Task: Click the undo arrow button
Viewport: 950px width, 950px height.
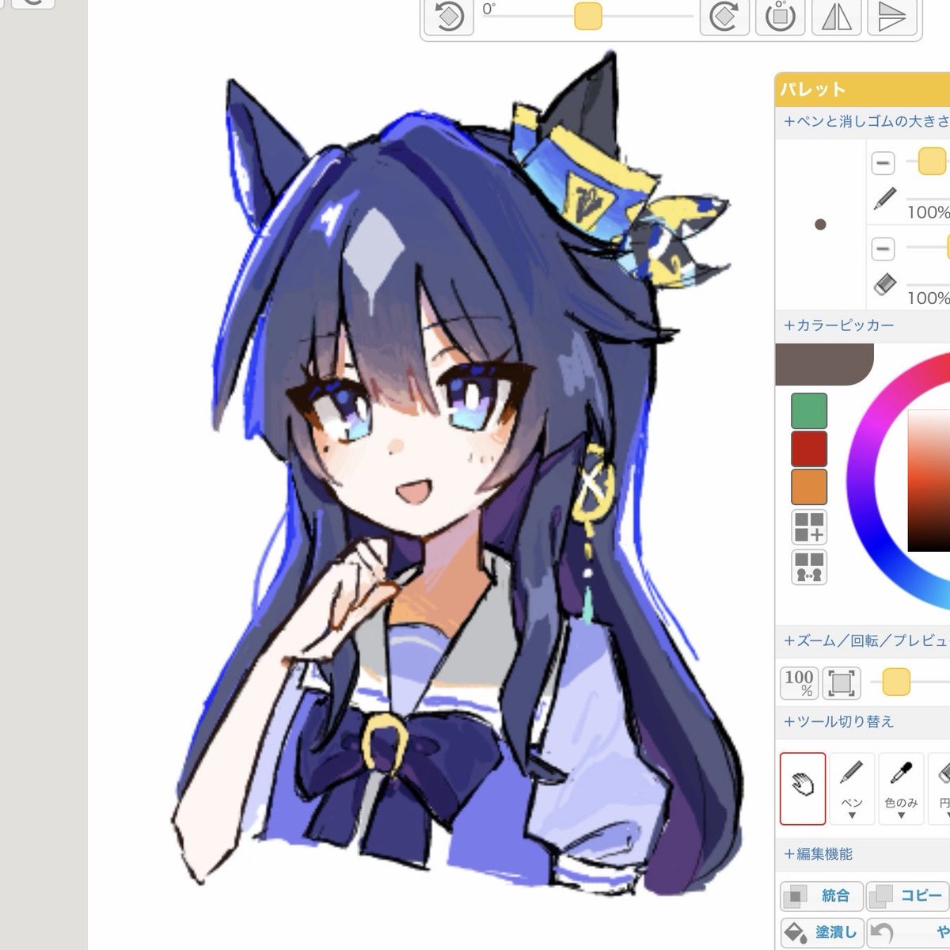Action: tap(908, 933)
